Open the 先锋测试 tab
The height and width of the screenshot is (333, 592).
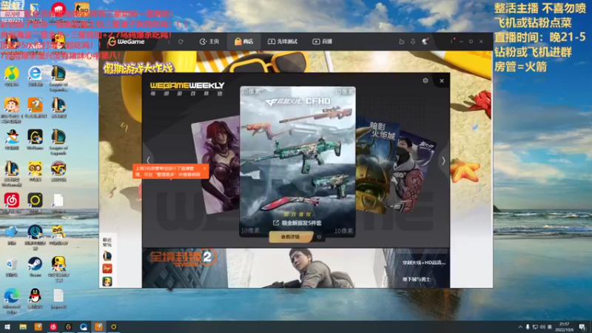[x=283, y=41]
